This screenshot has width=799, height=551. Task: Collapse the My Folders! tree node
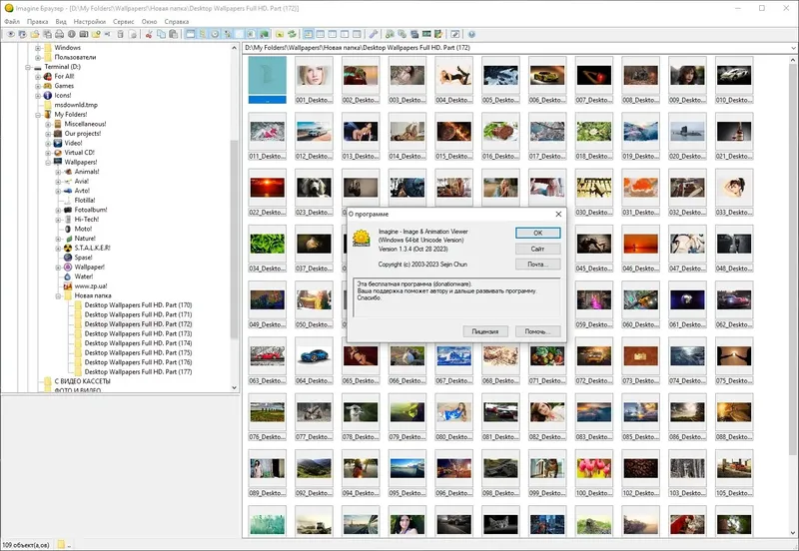click(38, 115)
